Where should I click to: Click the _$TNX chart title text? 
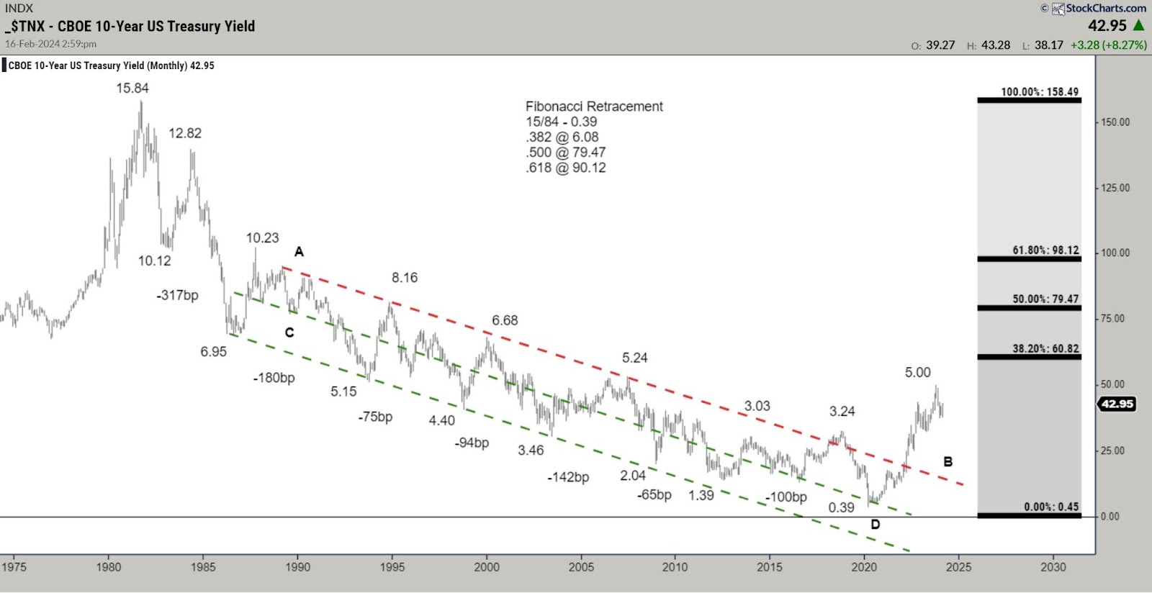130,27
